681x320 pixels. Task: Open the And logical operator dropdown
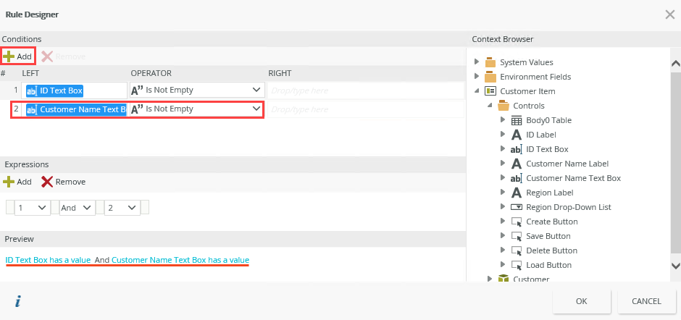[88, 208]
